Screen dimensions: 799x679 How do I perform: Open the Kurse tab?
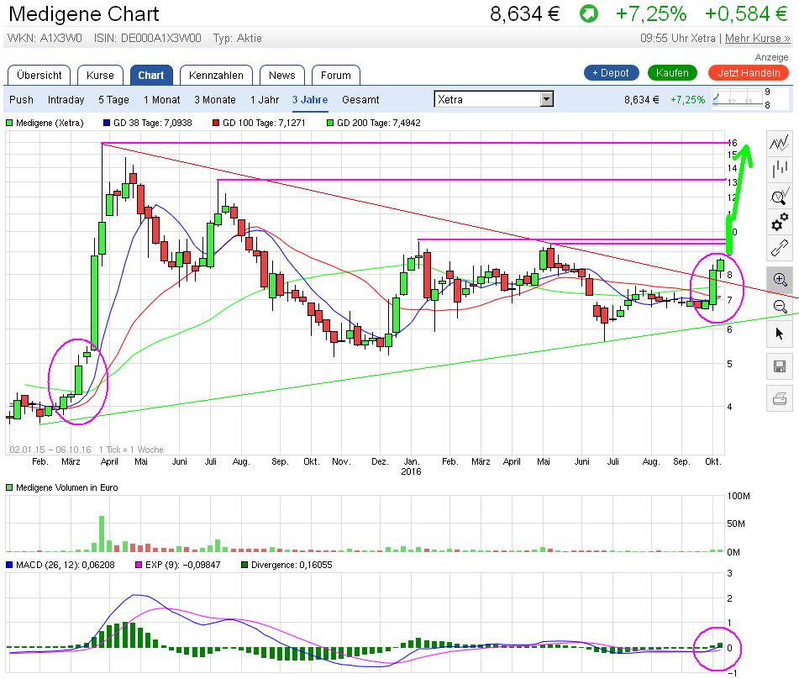100,76
